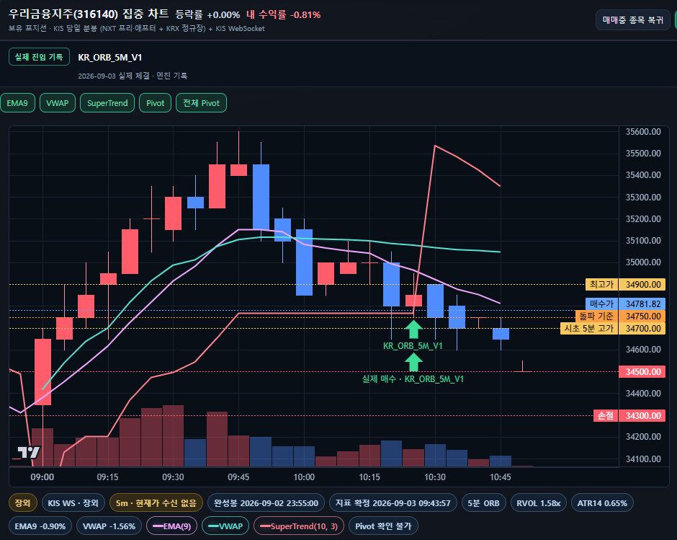The height and width of the screenshot is (540, 677).
Task: Click the 장외 status chip
Action: click(x=22, y=503)
